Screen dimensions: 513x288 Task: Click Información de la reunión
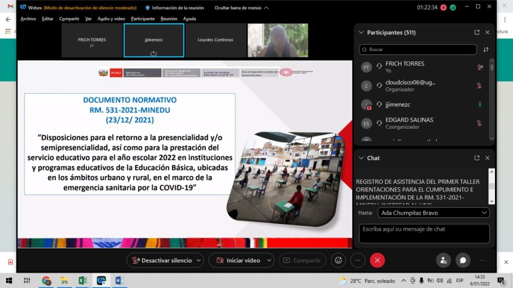point(174,8)
